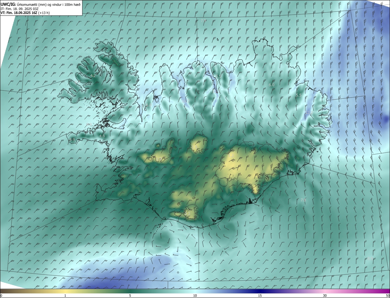This screenshot has width=390, height=298.
Task: Click the 5 tick on the color scale
Action: click(130, 296)
